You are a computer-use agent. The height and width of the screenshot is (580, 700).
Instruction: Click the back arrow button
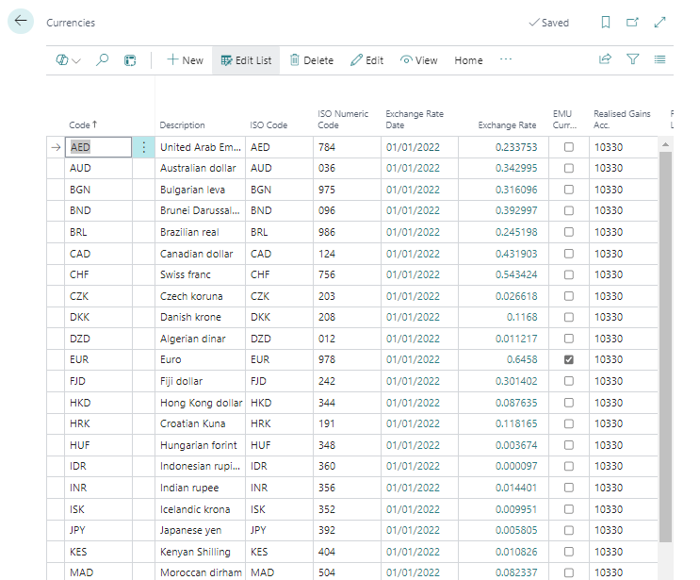coord(21,21)
